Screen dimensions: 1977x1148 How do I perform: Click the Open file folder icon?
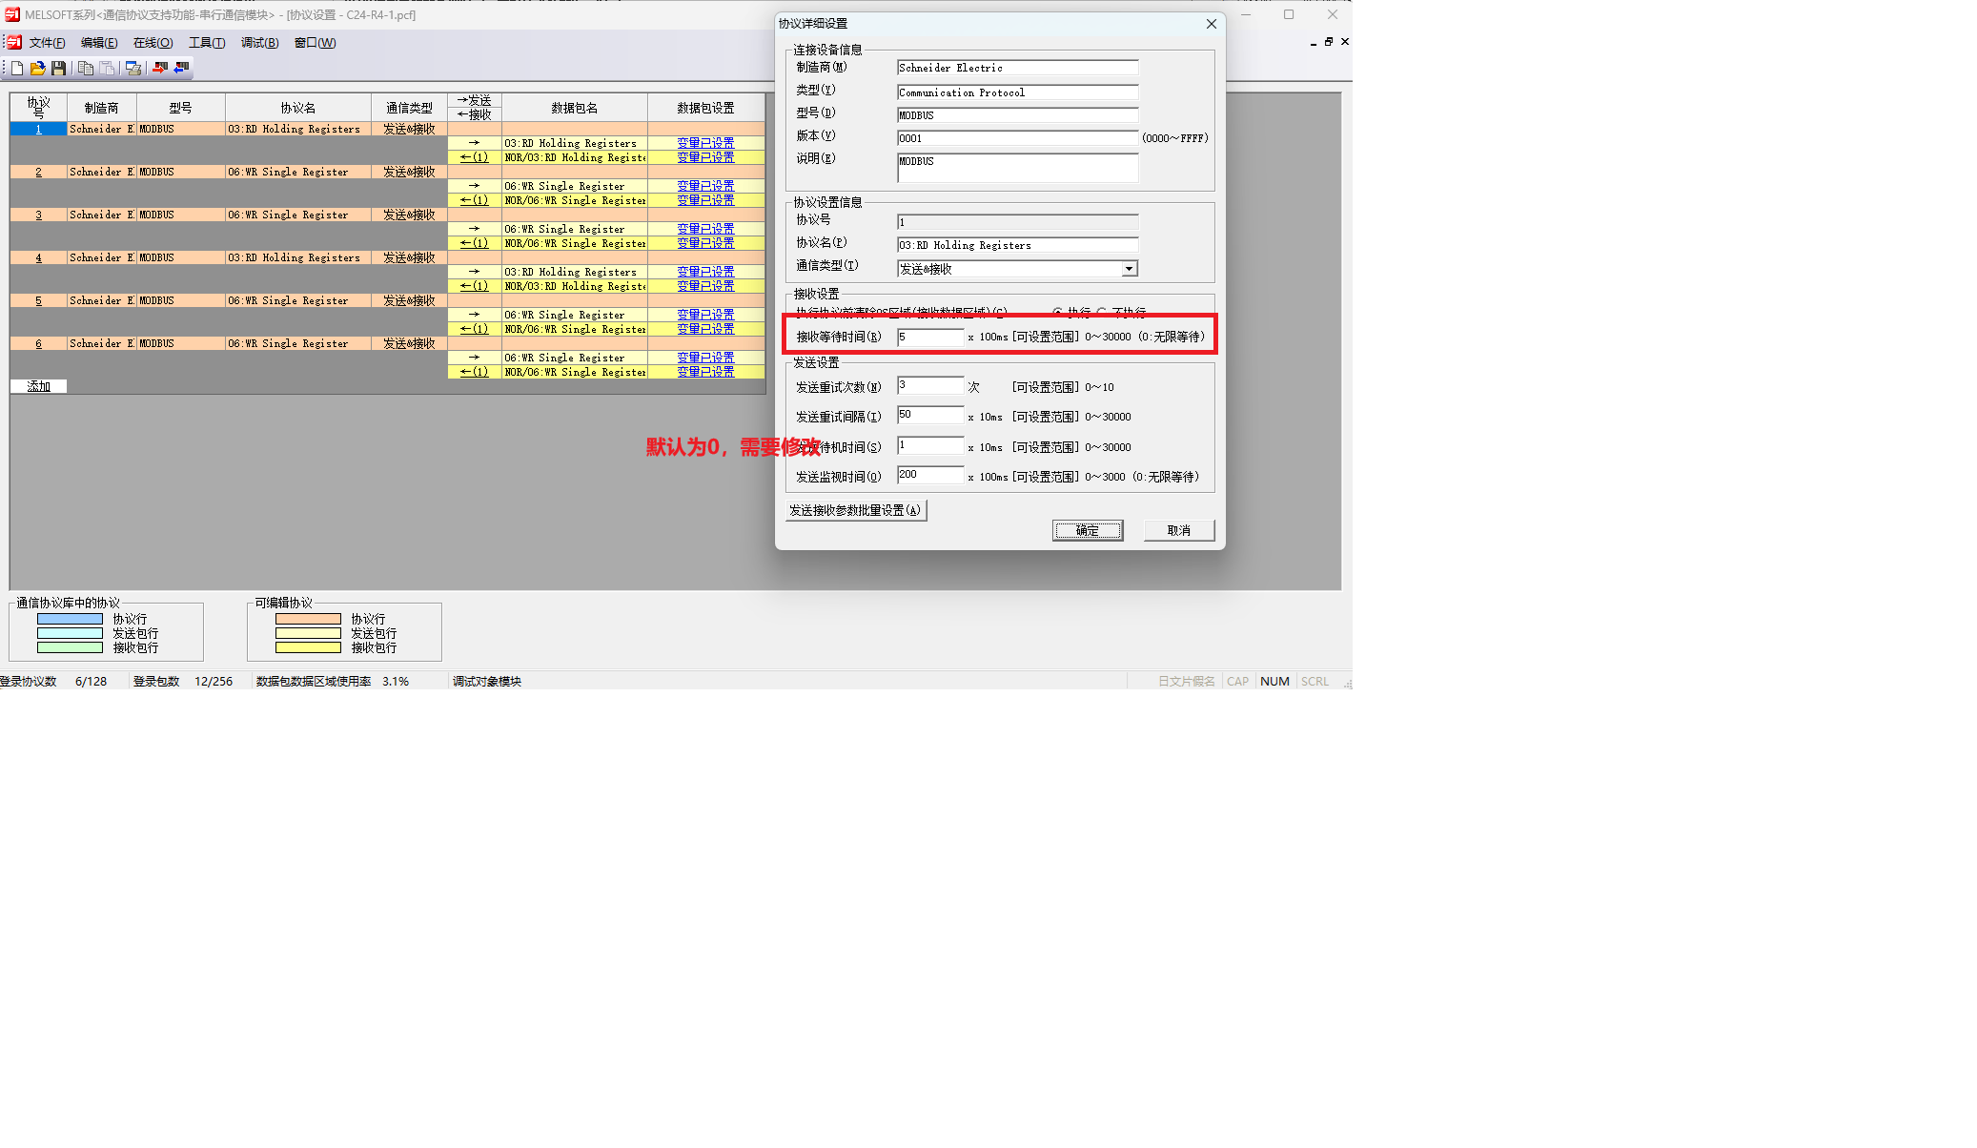(x=37, y=68)
